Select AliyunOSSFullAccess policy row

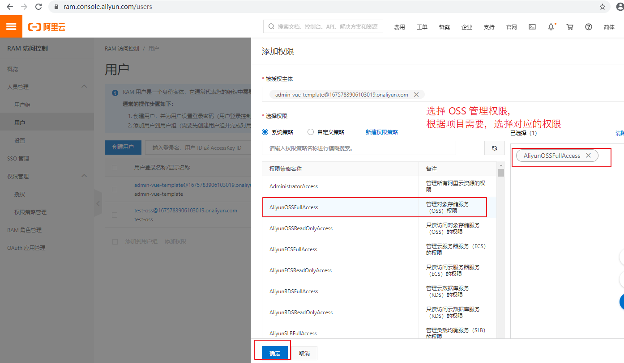point(379,207)
